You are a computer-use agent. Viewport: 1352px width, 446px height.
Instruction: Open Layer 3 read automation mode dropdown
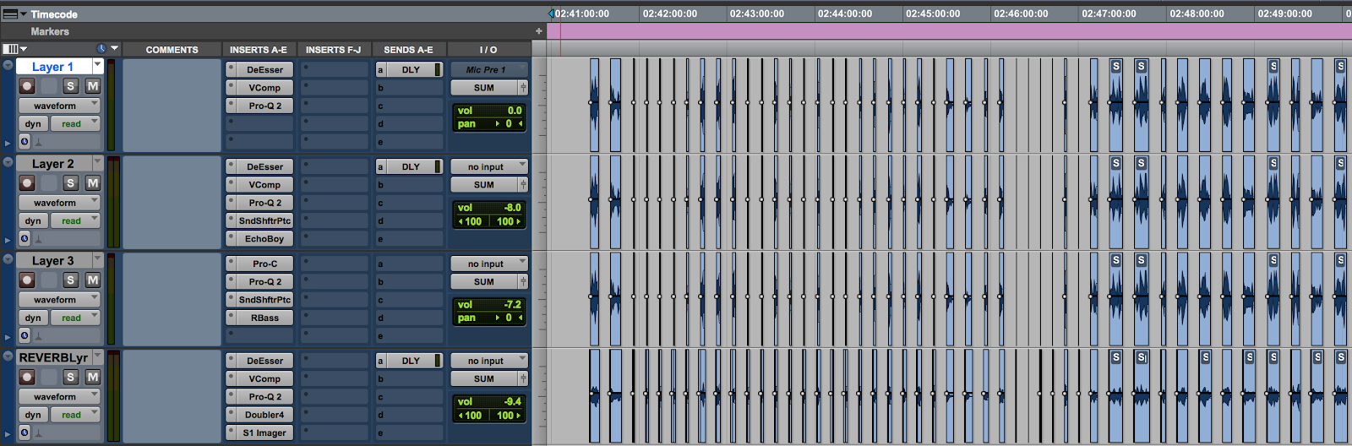point(75,318)
